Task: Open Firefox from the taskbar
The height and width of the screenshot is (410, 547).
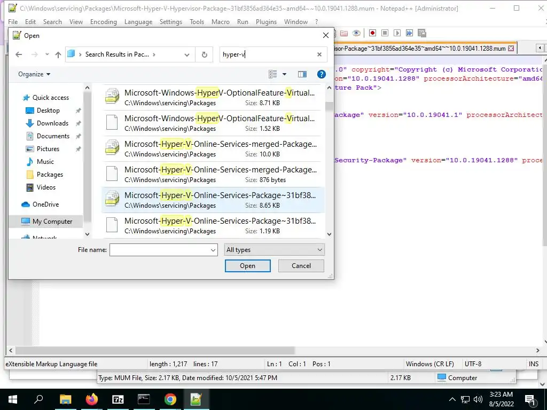Action: pyautogui.click(x=92, y=399)
